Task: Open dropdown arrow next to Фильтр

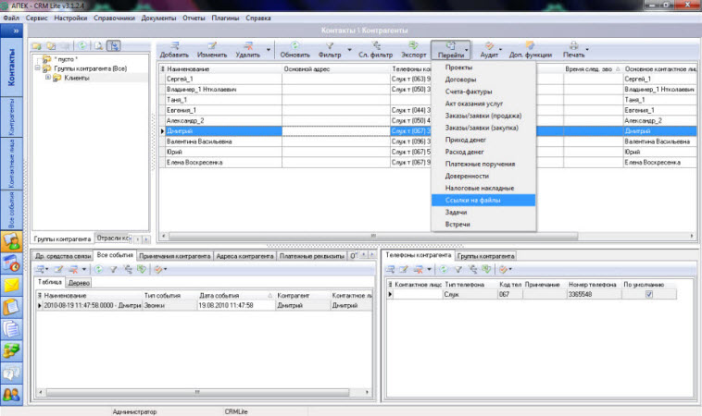Action: [349, 50]
